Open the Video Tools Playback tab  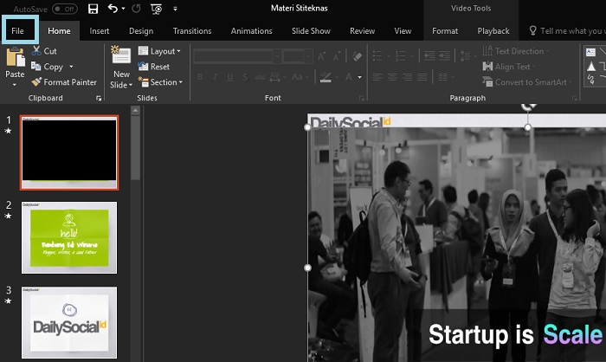[493, 31]
